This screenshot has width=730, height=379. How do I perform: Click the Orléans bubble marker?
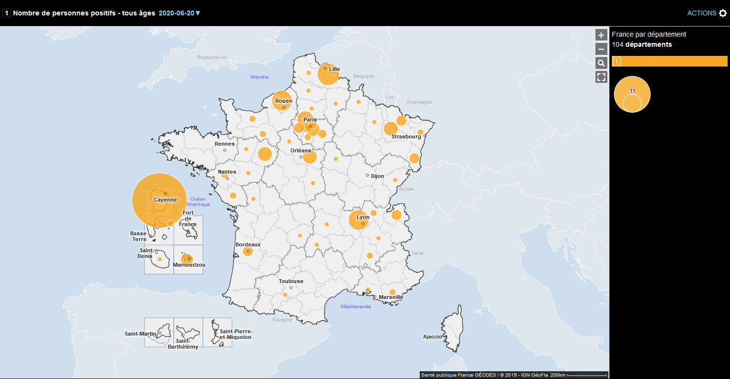310,157
